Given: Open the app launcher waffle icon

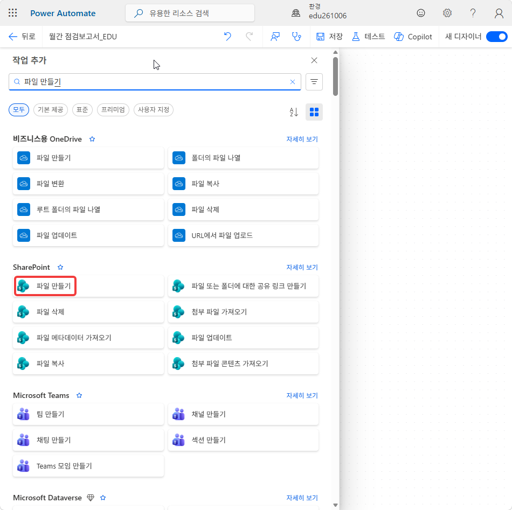Looking at the screenshot, I should coord(13,13).
